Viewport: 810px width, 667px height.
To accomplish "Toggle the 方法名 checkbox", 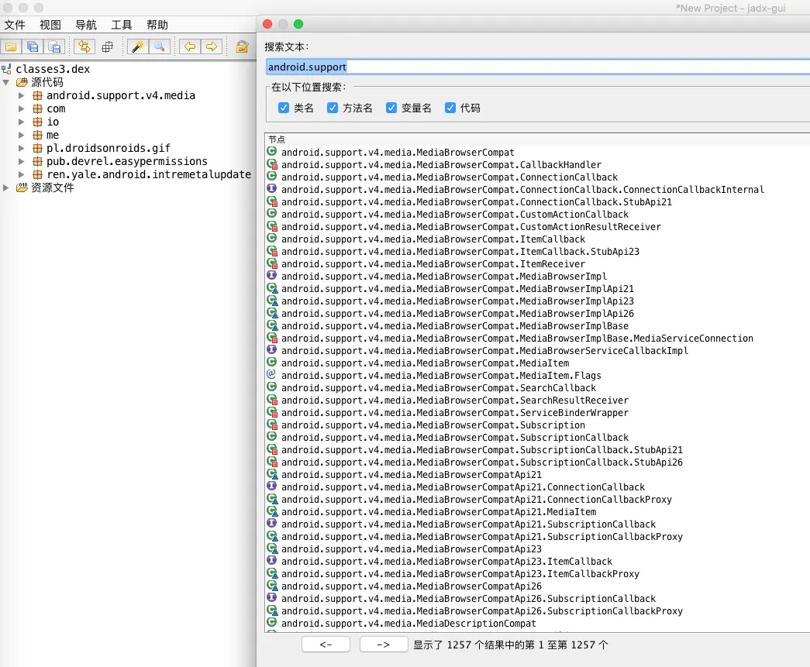I will point(333,108).
